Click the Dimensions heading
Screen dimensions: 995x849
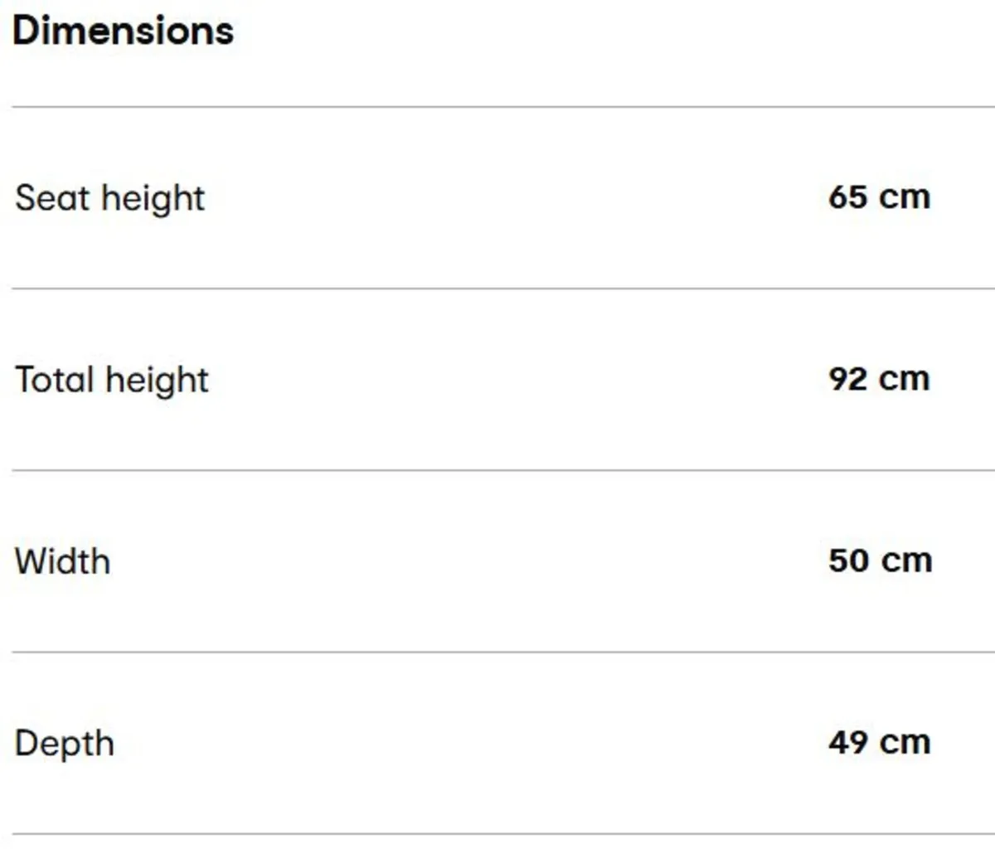coord(123,31)
